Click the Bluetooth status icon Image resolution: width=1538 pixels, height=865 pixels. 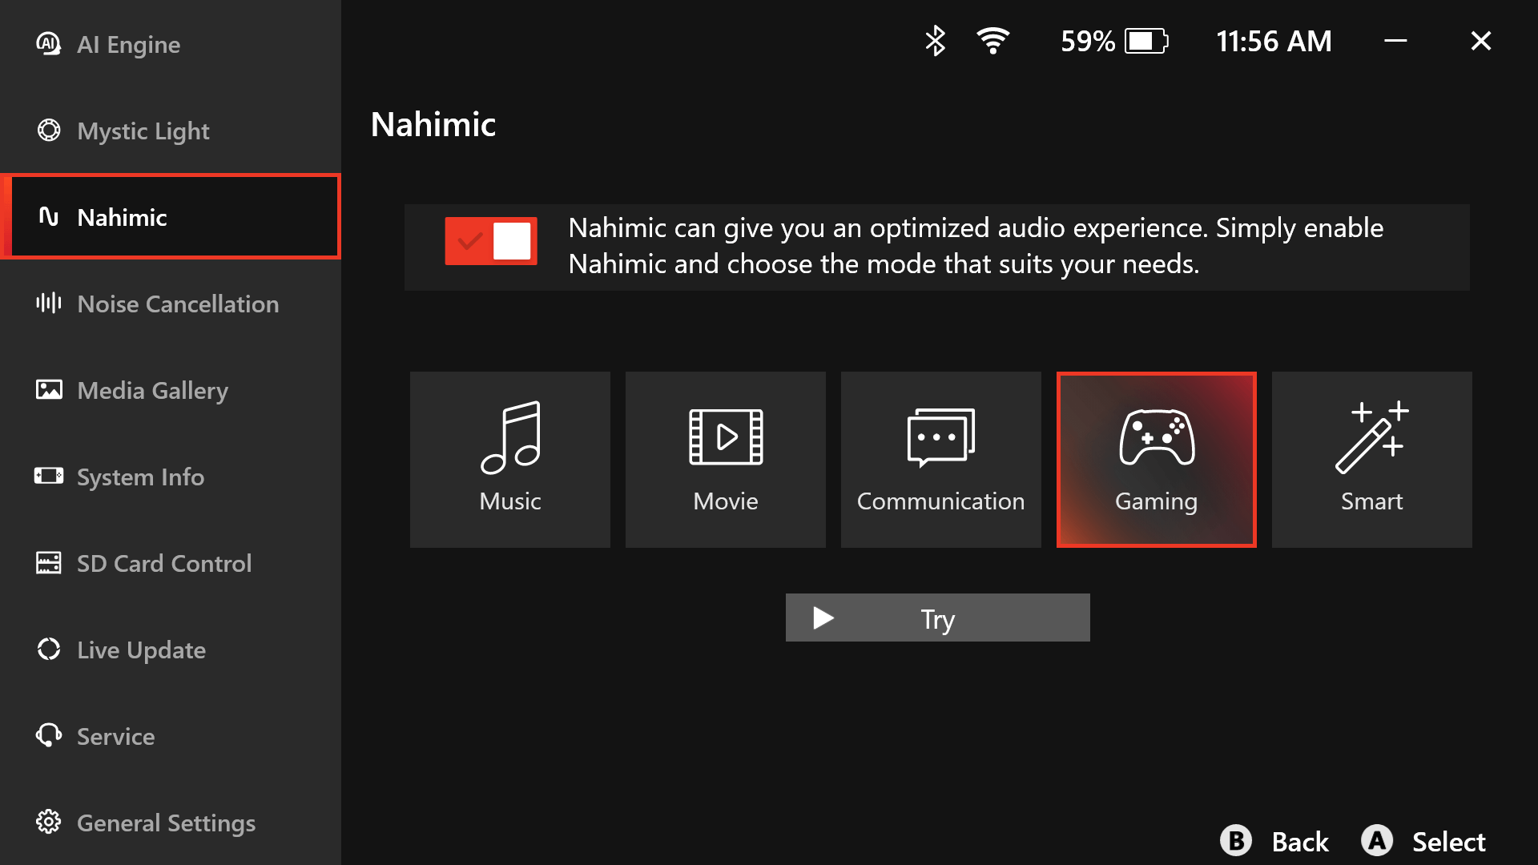click(x=936, y=41)
